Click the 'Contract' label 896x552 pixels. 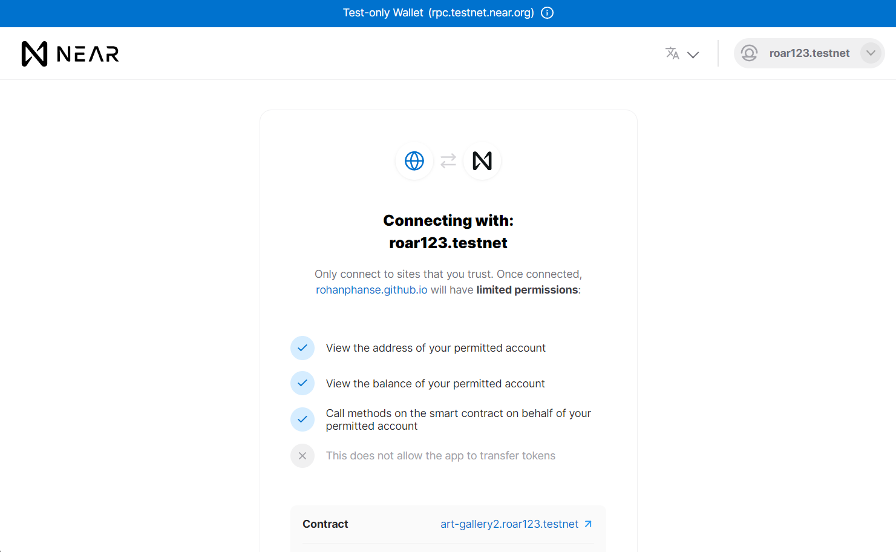click(325, 524)
